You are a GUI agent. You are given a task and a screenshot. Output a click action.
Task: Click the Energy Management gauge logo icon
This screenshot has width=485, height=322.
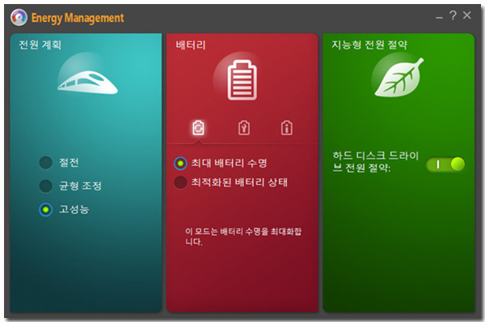[19, 18]
